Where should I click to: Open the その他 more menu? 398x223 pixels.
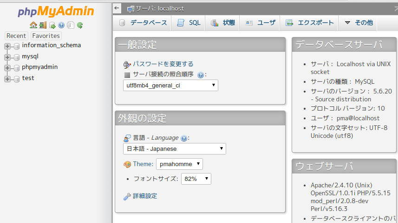click(x=359, y=23)
